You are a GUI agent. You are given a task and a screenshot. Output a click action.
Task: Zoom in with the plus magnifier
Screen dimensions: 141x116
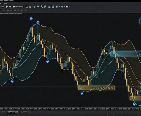38,7
